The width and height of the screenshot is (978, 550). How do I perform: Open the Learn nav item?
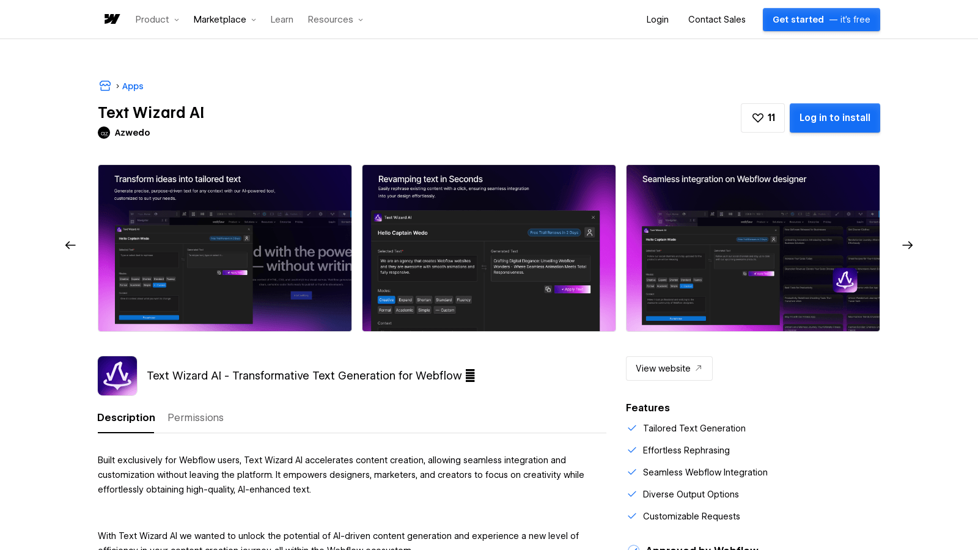[282, 20]
